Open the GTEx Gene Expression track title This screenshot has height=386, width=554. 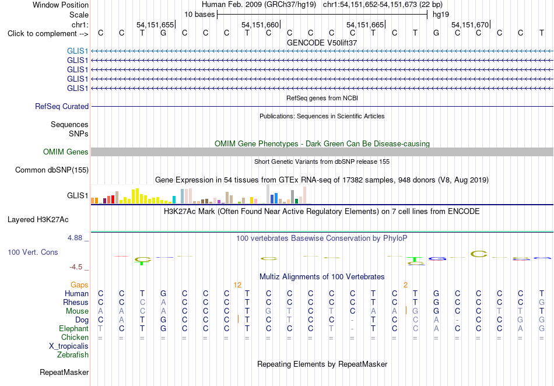click(322, 180)
